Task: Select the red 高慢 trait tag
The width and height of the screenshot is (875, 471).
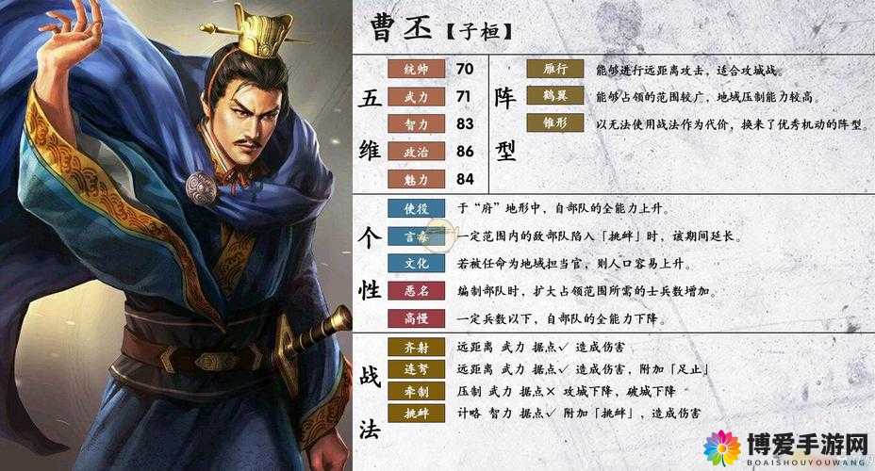Action: (417, 318)
